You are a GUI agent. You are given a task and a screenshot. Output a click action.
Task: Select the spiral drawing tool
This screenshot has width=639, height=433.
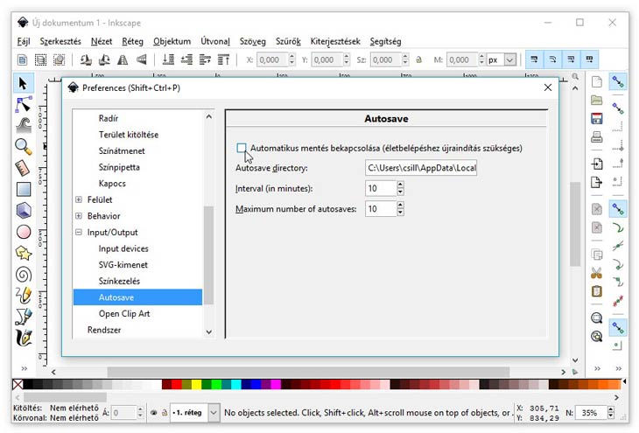coord(24,274)
